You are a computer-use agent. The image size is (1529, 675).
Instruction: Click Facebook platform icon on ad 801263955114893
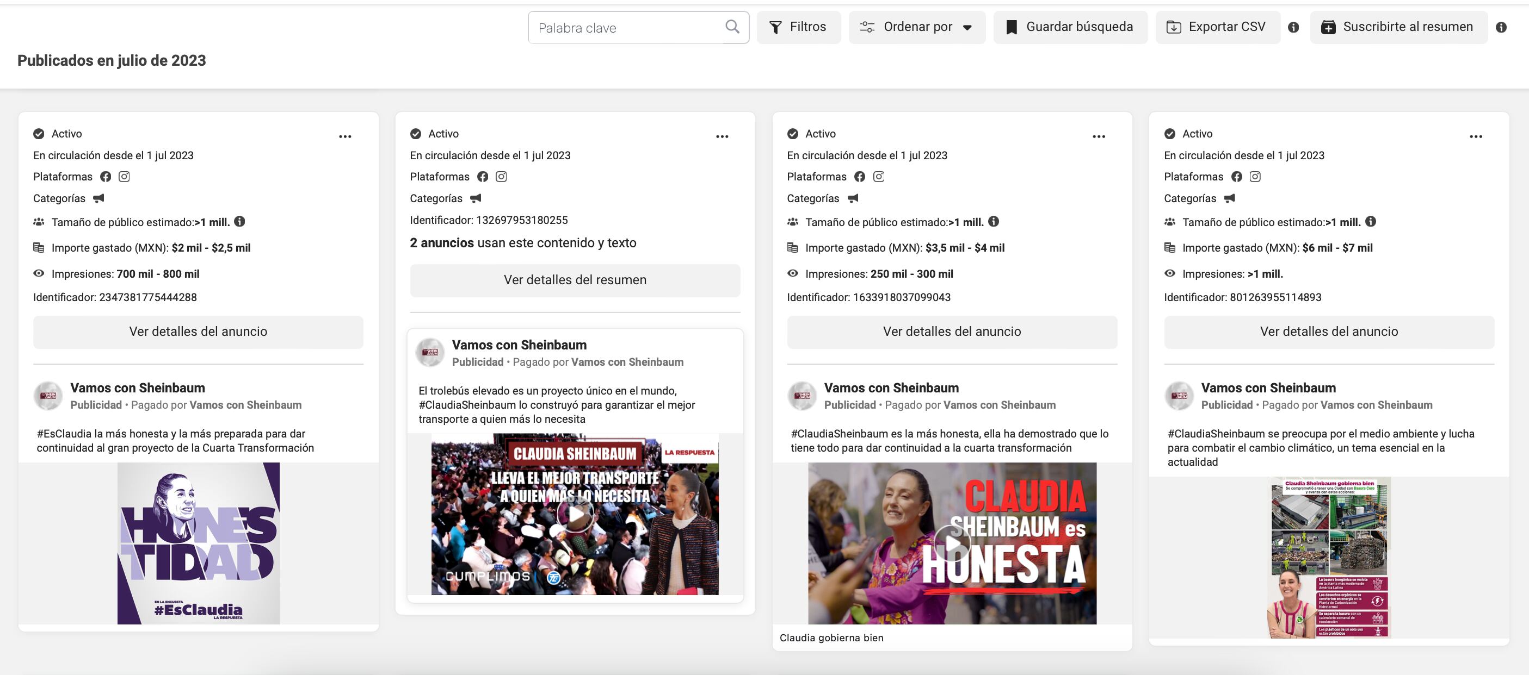pos(1236,177)
